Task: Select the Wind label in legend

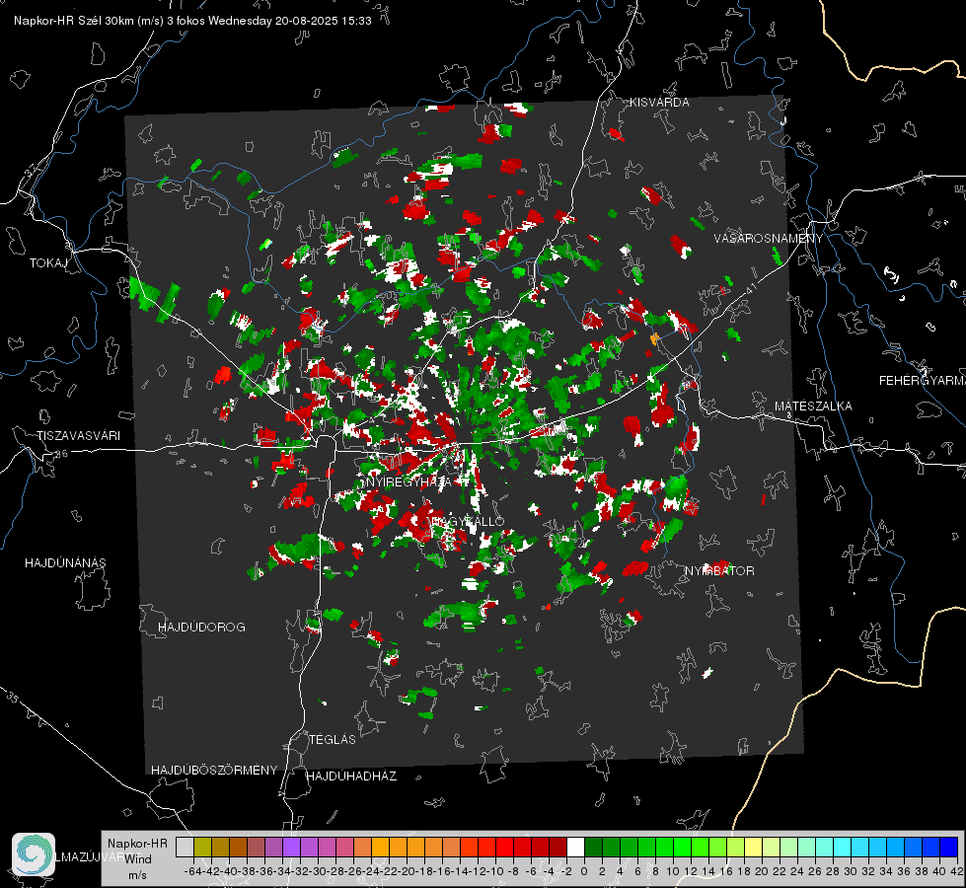Action: 138,858
